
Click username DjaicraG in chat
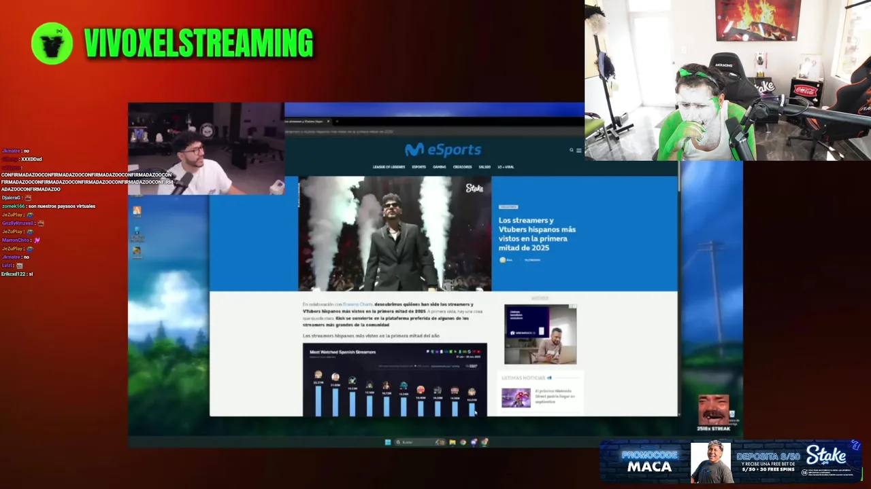coord(11,198)
